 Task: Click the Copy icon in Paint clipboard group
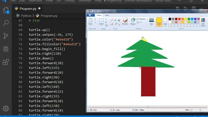coord(95,22)
